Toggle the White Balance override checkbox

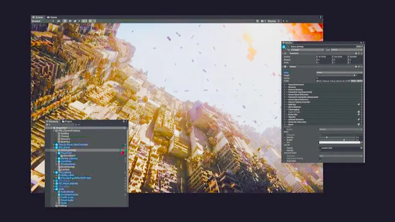click(287, 107)
